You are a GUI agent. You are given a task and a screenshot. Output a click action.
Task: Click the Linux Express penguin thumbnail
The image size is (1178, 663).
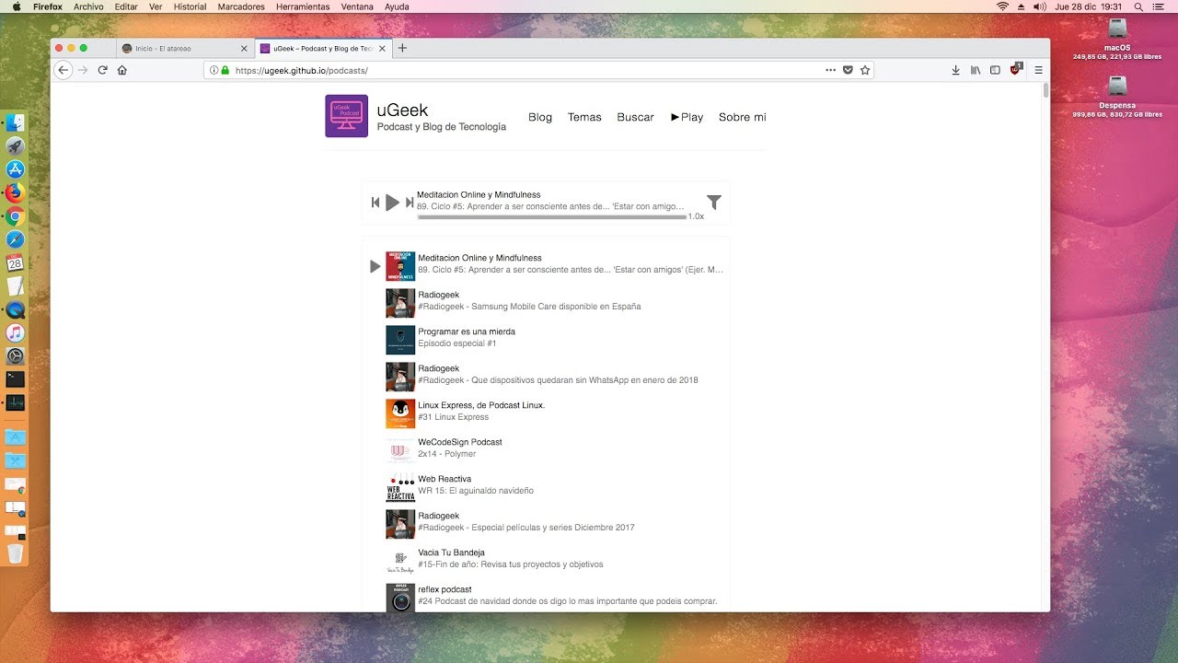pos(400,413)
